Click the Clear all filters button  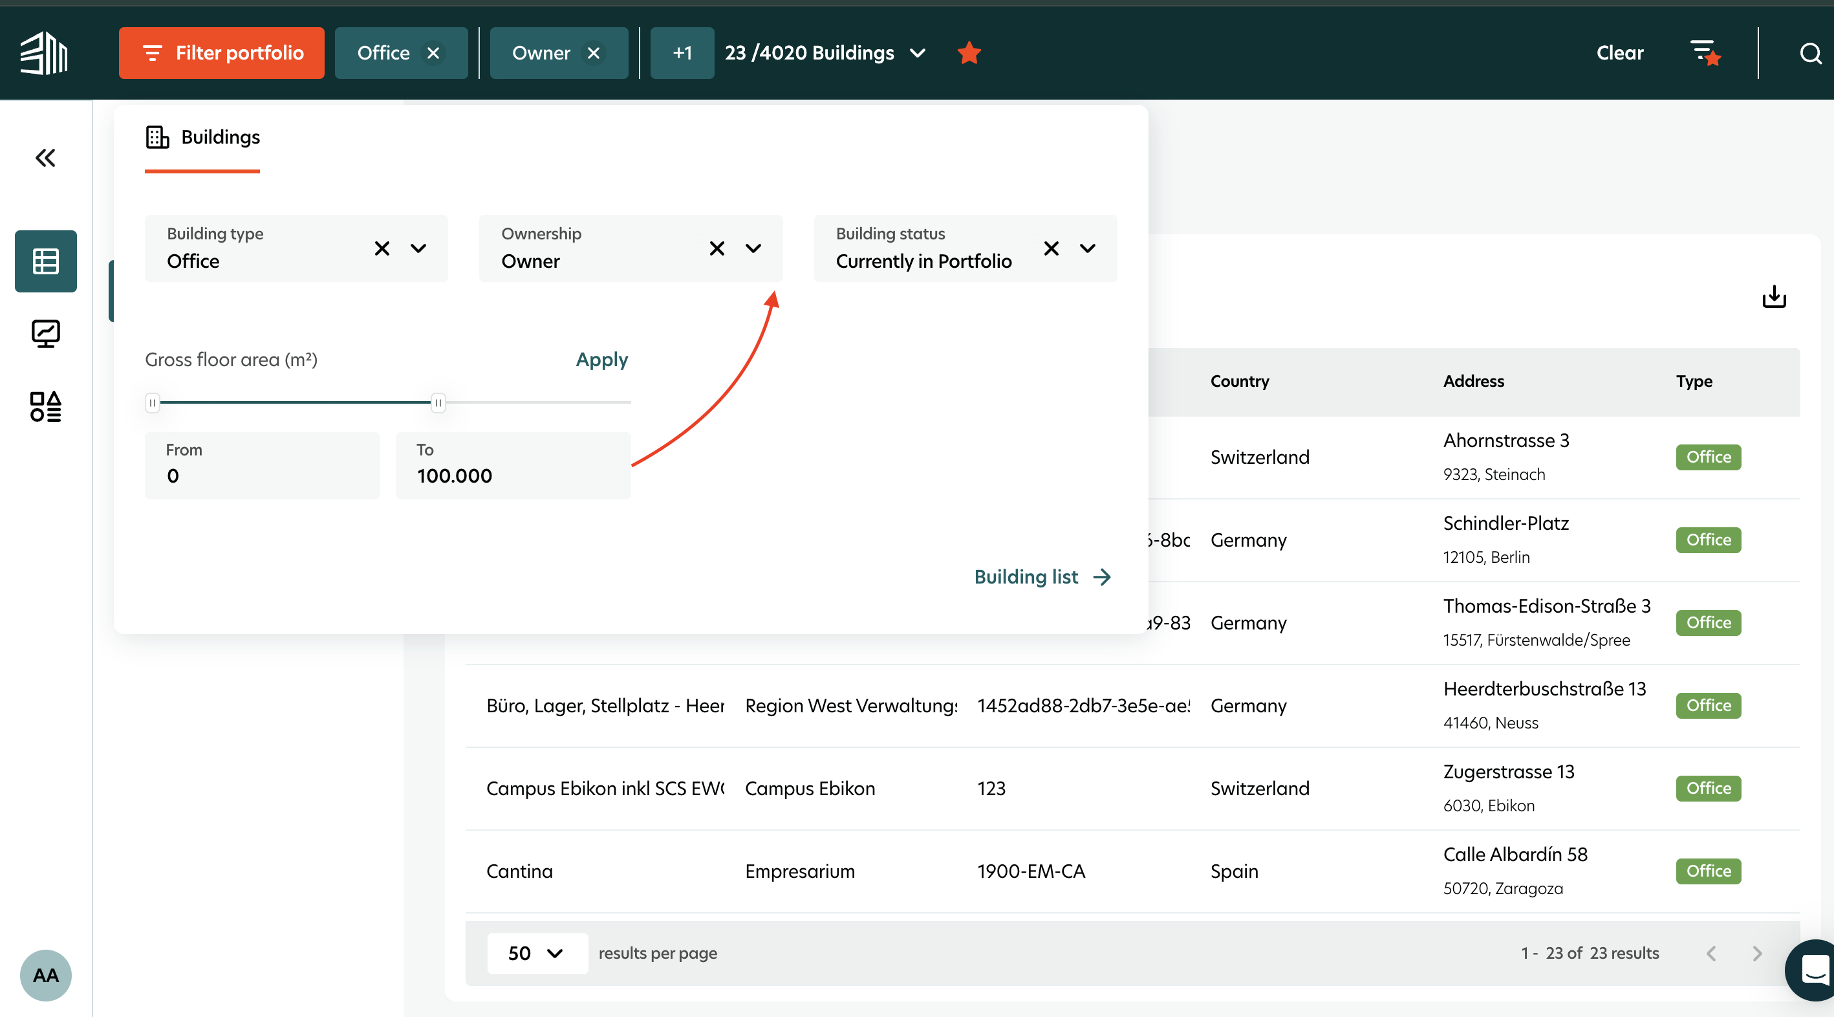[x=1620, y=52]
